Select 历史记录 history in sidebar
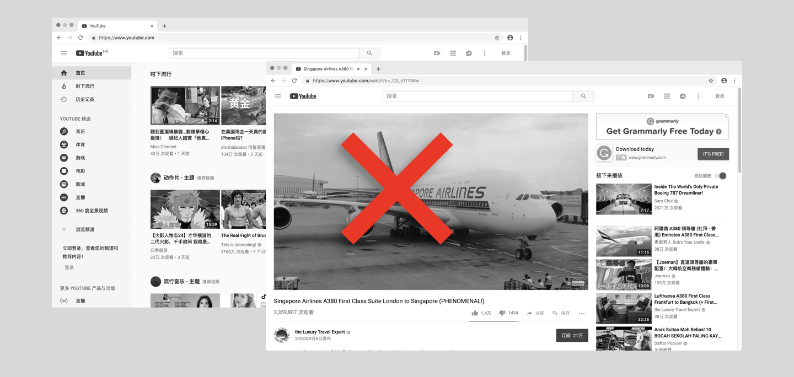794x377 pixels. pos(92,99)
